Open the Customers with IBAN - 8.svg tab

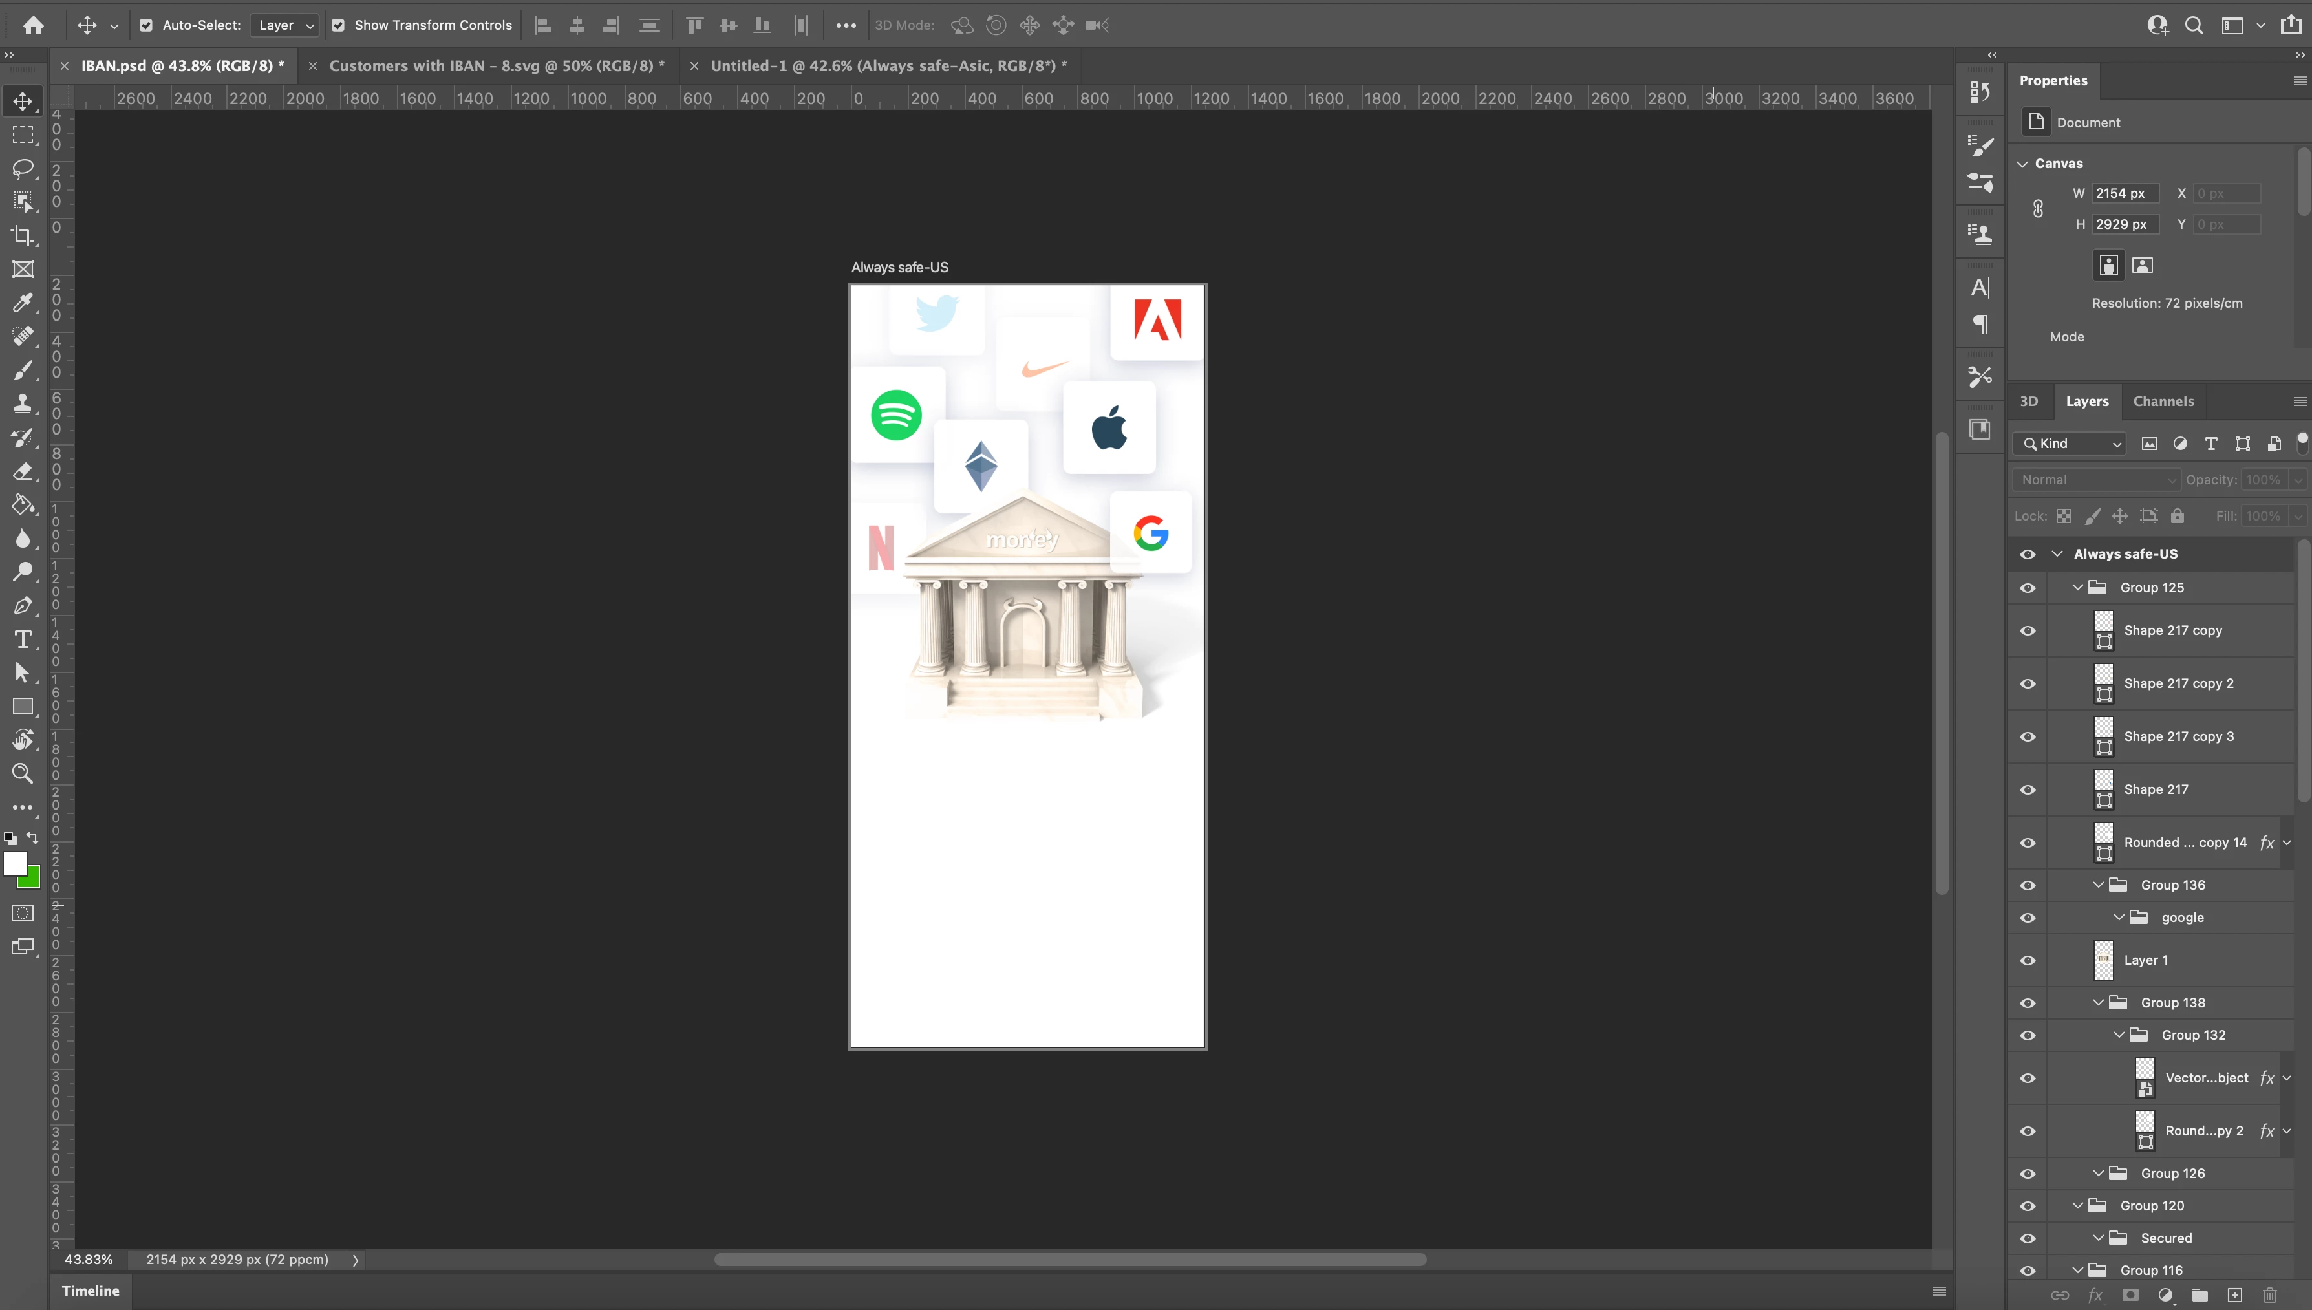[497, 66]
